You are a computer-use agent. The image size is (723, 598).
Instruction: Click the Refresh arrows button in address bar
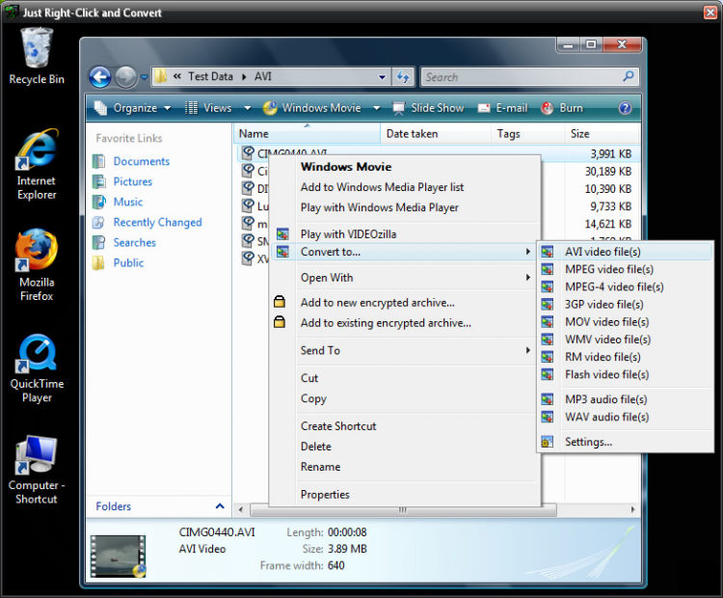(x=403, y=76)
